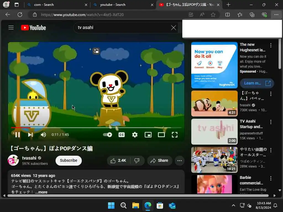Image resolution: width=283 pixels, height=212 pixels.
Task: Seek on the video progress bar
Action: (x=96, y=128)
